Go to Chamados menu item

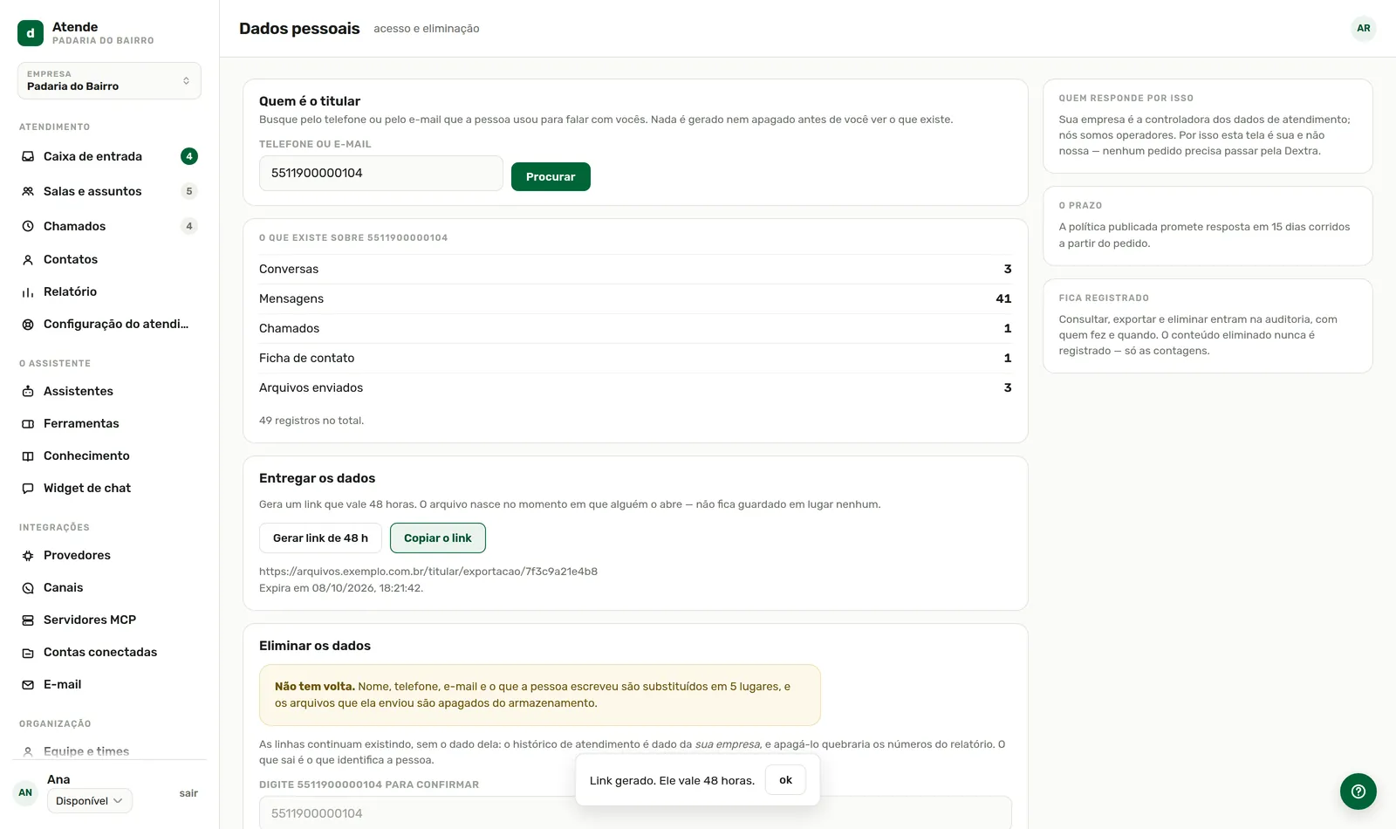tap(109, 226)
